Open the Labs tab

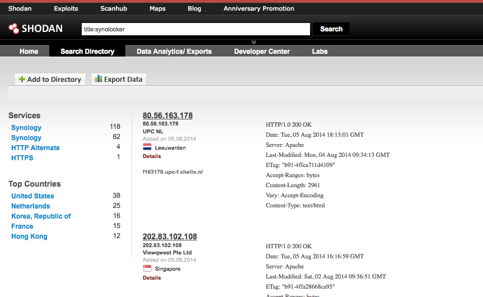click(320, 51)
